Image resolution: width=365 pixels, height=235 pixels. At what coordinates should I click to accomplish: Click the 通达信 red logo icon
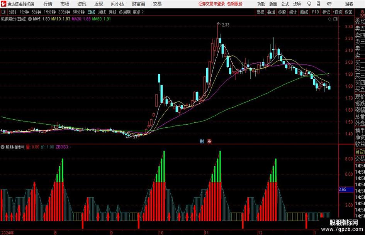(3, 4)
